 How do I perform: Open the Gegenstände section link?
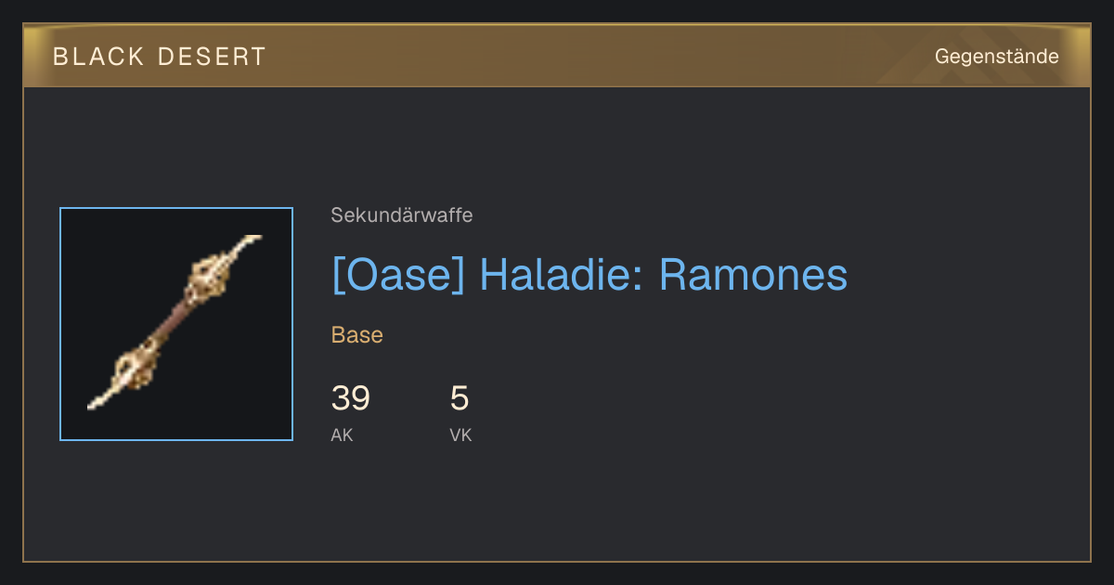pyautogui.click(x=997, y=57)
